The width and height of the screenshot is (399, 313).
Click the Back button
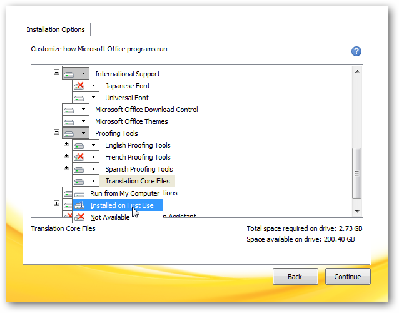(x=295, y=277)
